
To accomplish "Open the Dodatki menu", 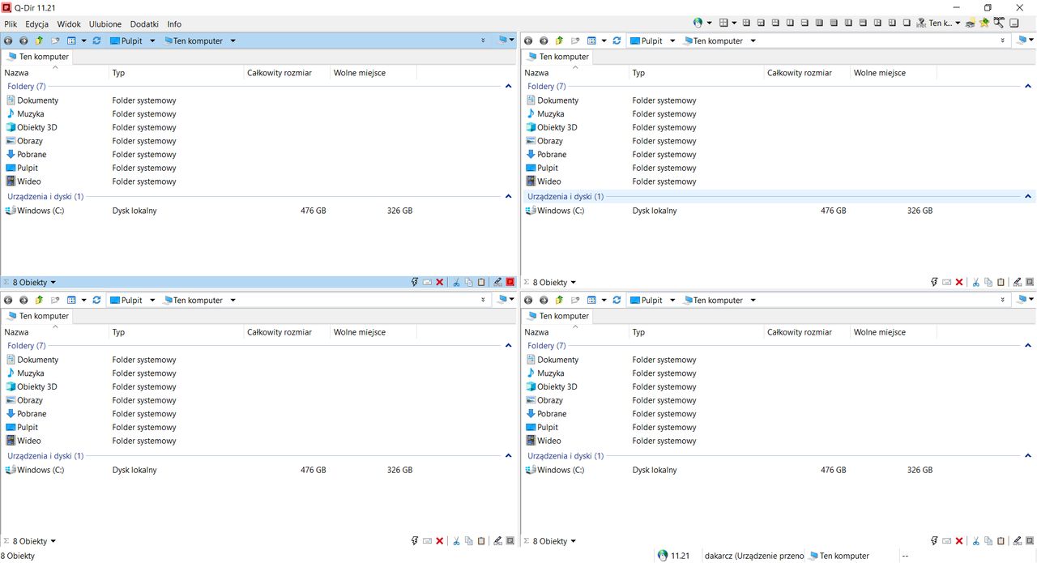I will pos(143,24).
